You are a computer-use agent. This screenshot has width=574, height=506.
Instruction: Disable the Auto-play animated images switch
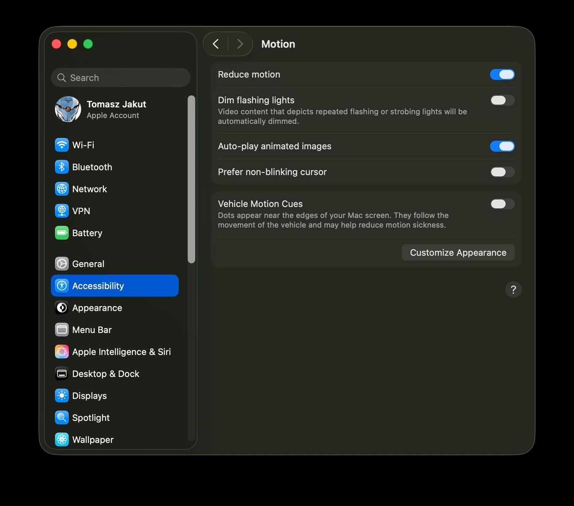(502, 146)
